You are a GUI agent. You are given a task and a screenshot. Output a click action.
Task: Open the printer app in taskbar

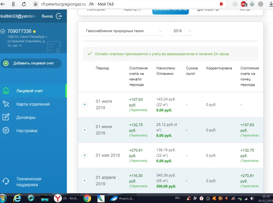point(45,198)
